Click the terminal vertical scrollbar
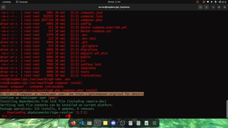 click(x=227, y=109)
